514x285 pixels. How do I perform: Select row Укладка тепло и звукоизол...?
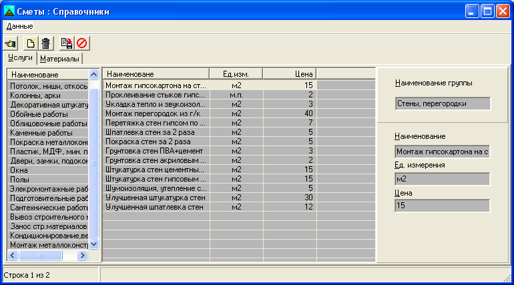[210, 104]
